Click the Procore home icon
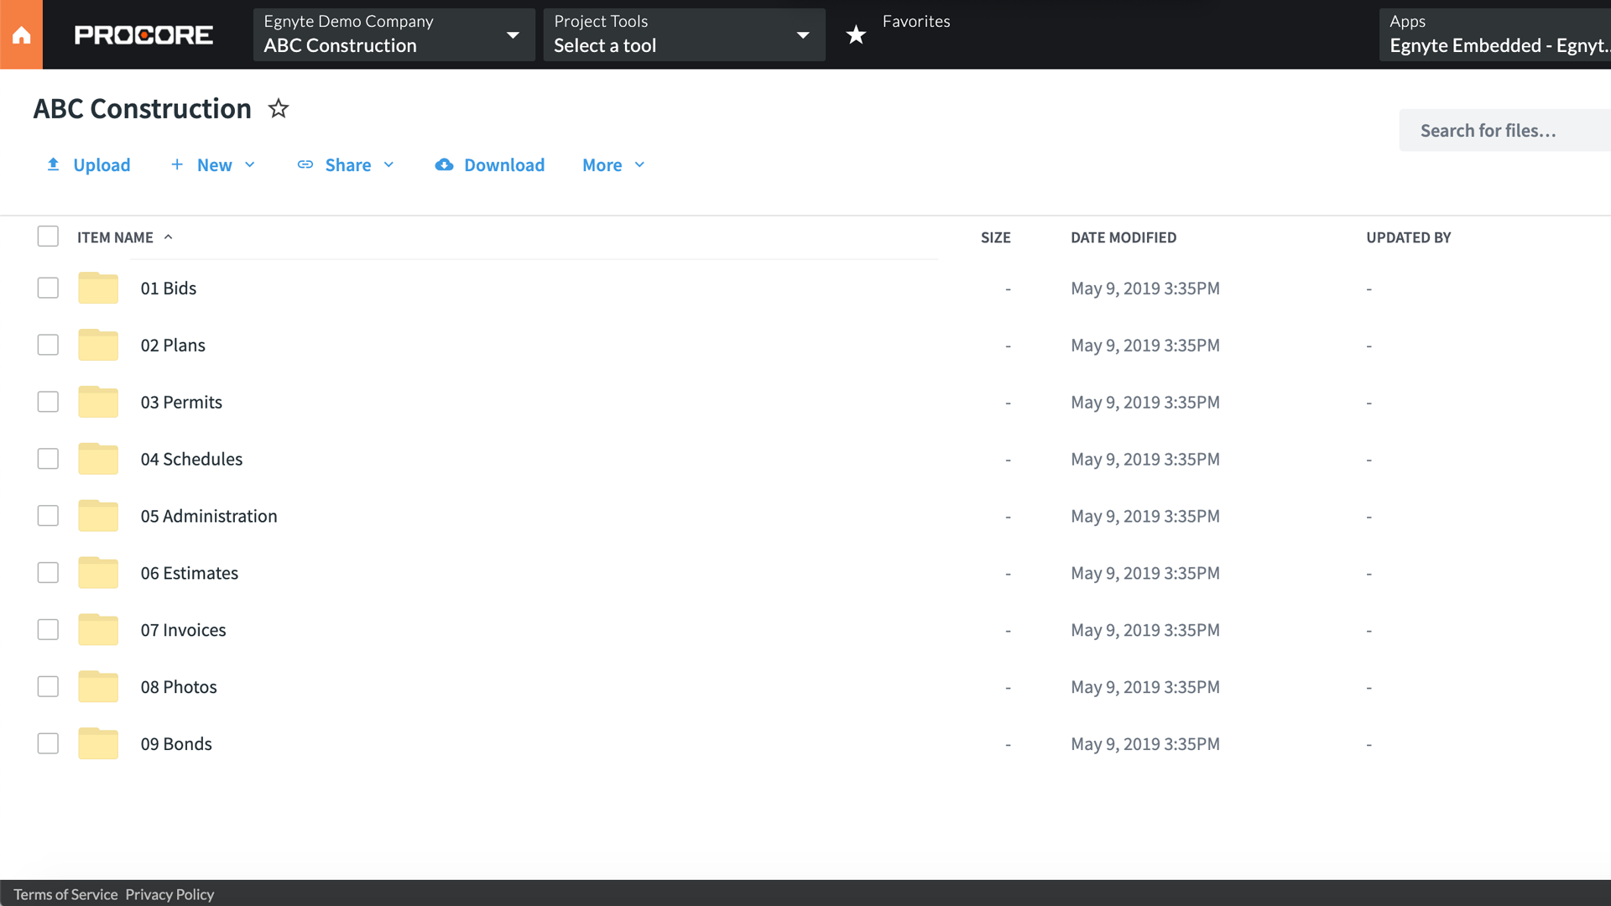The width and height of the screenshot is (1611, 906). coord(21,34)
